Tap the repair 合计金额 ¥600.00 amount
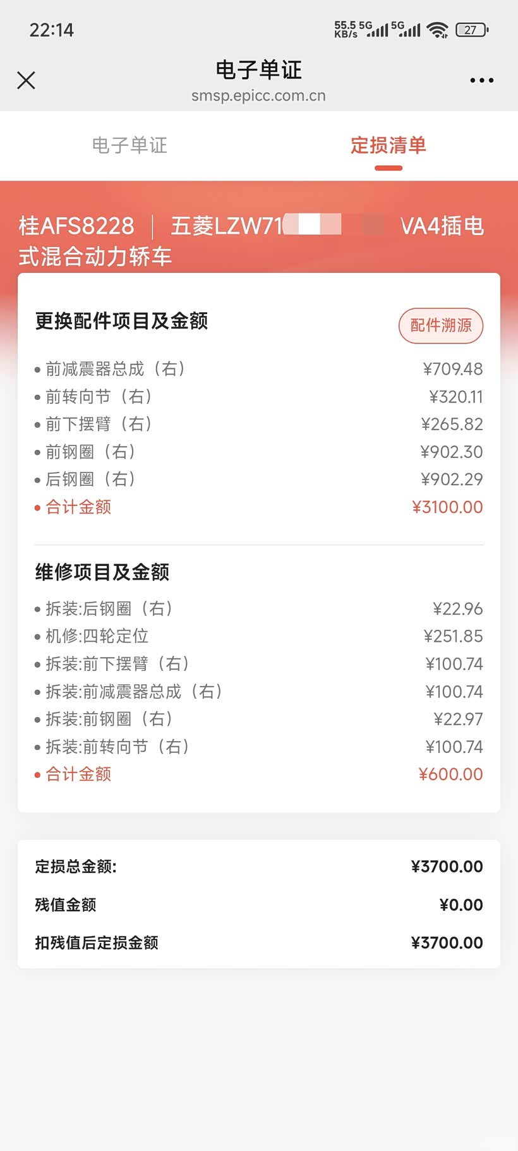This screenshot has width=518, height=1151. [x=450, y=774]
